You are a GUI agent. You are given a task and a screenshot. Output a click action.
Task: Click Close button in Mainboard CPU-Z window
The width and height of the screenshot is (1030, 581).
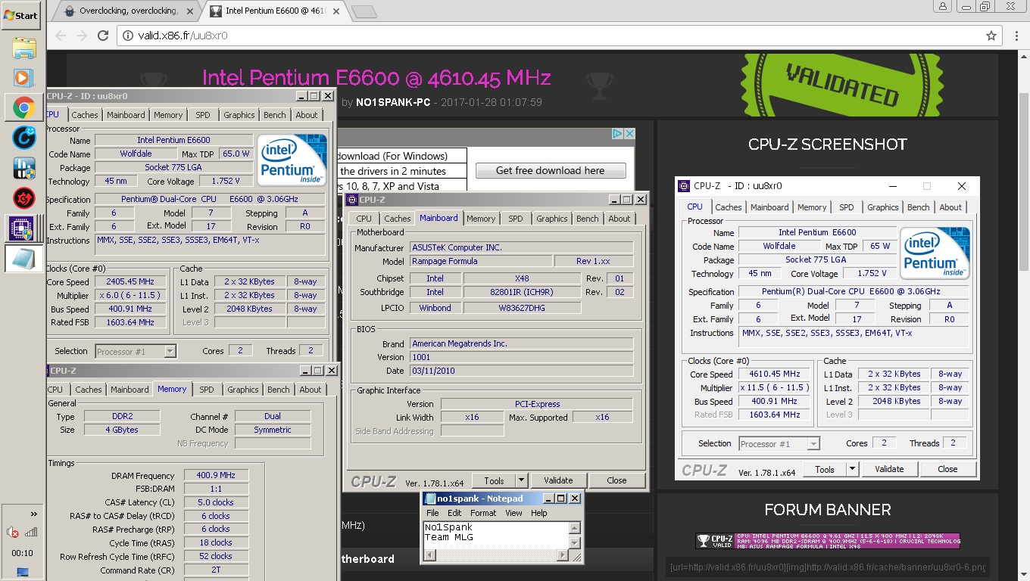[616, 480]
